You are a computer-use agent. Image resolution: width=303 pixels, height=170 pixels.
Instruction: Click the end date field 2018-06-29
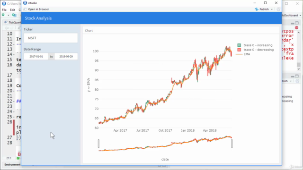point(66,57)
